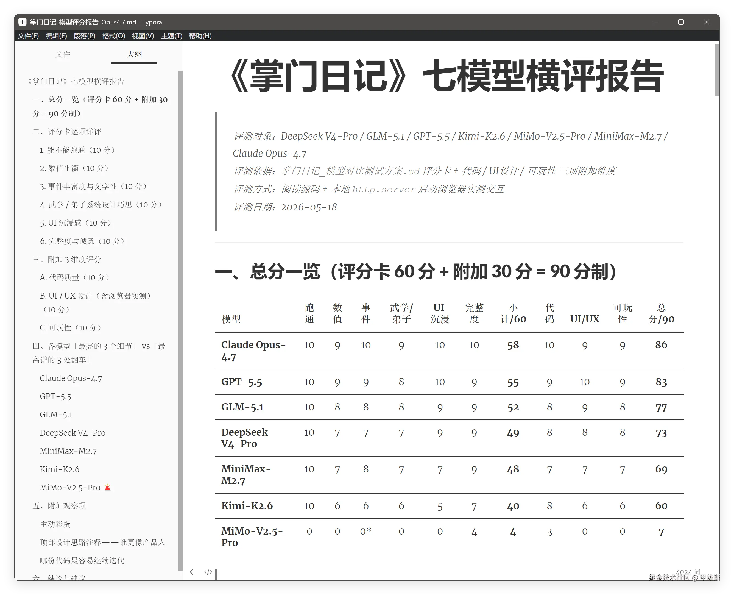Go to B. UI / UX 设计 outline entry
Image resolution: width=734 pixels, height=595 pixels.
click(x=95, y=302)
